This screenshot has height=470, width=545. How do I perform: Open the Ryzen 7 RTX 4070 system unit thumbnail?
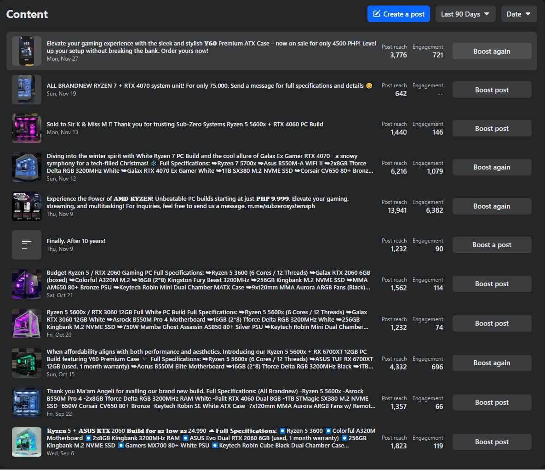pos(27,90)
